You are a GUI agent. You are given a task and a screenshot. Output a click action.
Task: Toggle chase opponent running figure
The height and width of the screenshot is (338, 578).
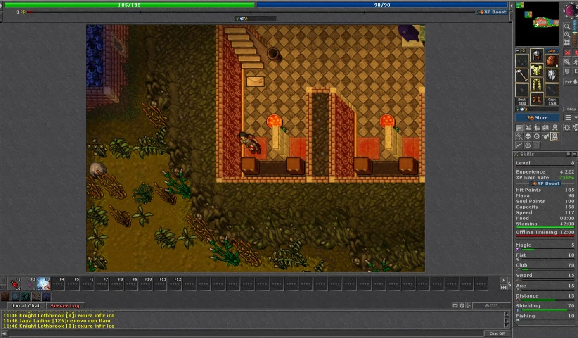pos(576,62)
